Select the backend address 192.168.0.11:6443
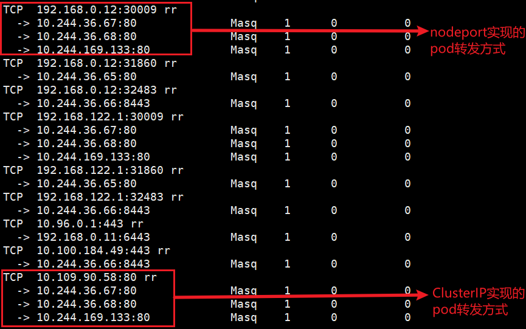Image resolution: width=526 pixels, height=329 pixels. click(x=93, y=237)
